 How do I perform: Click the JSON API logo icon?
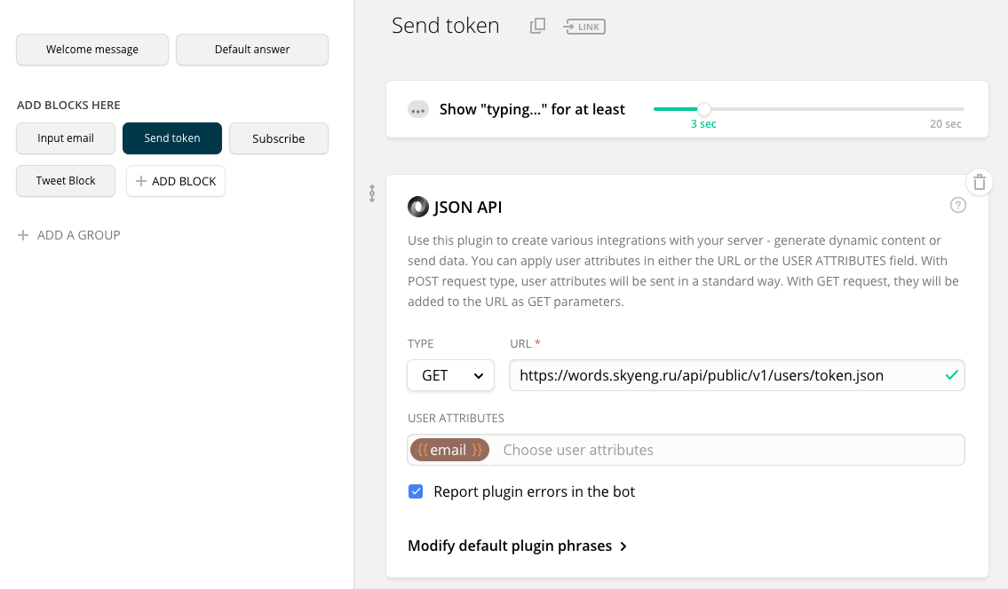417,208
